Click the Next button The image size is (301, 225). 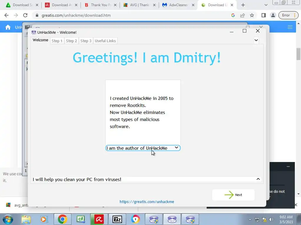click(233, 195)
